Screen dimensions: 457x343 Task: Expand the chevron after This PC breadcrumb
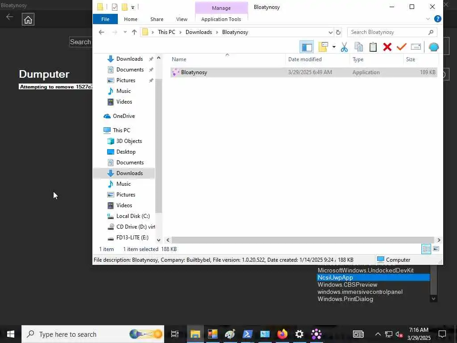(180, 32)
